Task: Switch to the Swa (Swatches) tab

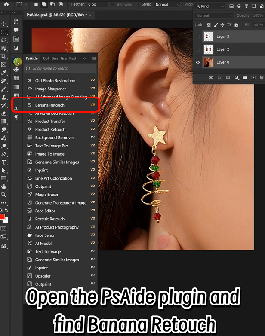Action: (x=55, y=58)
